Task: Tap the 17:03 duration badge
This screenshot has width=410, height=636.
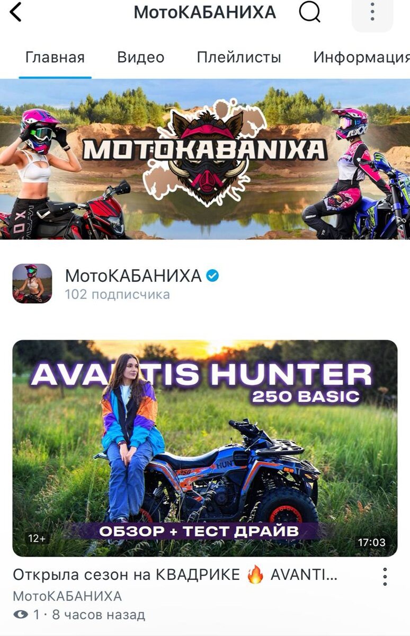Action: point(371,542)
